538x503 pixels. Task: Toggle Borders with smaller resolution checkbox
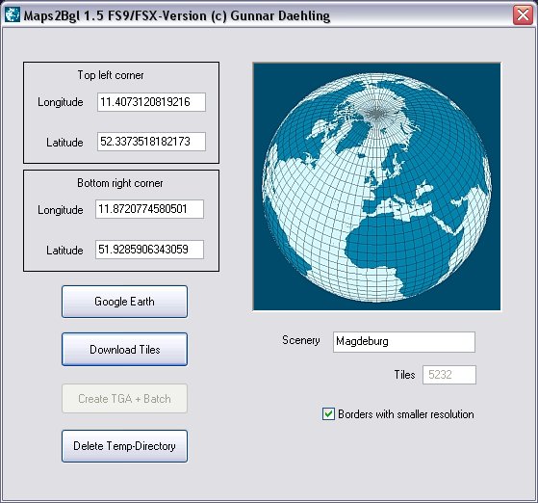(x=328, y=413)
